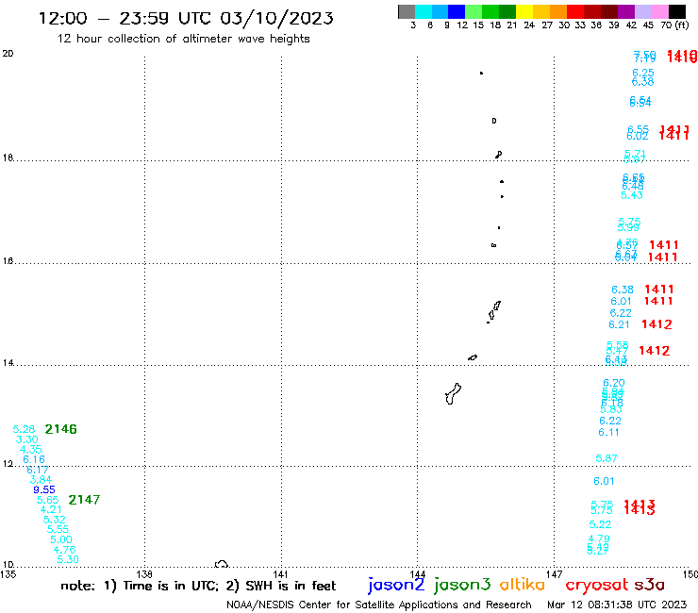The image size is (698, 613).
Task: Click the wave height value 4.21
Action: (x=51, y=509)
